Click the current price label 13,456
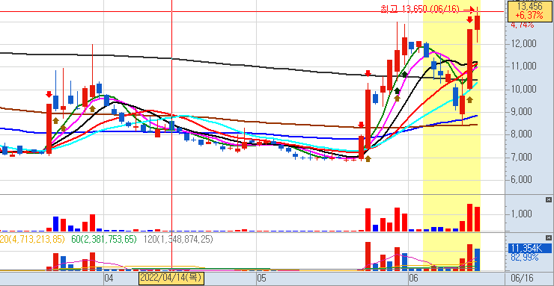This screenshot has width=554, height=286. pyautogui.click(x=529, y=6)
